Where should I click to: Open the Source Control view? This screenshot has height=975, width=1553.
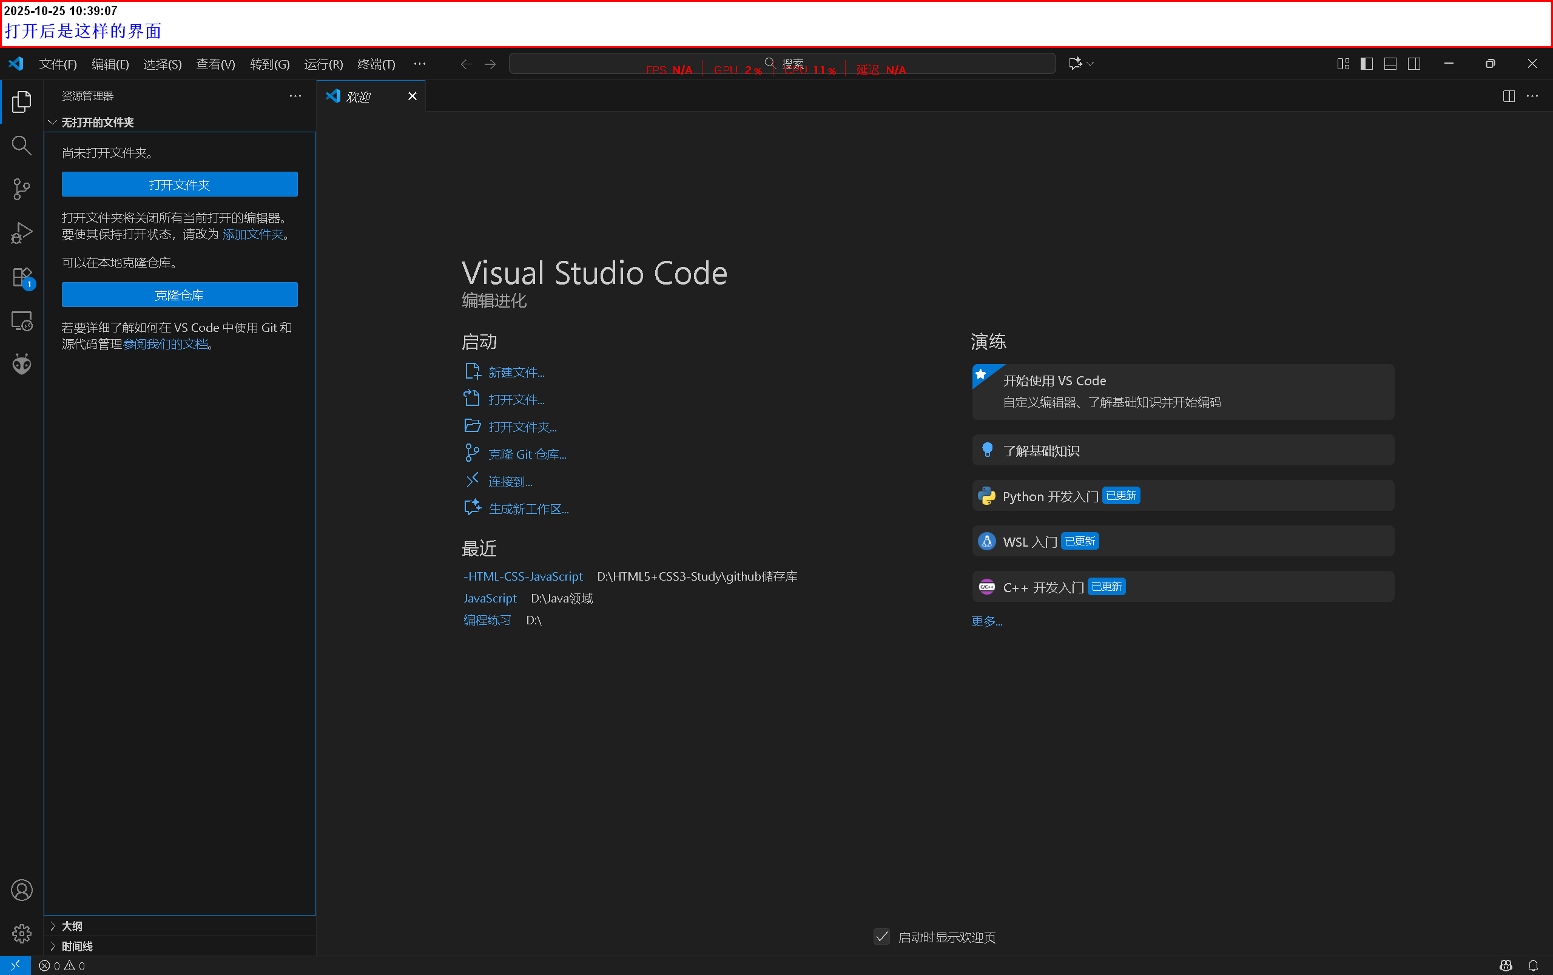pyautogui.click(x=21, y=189)
